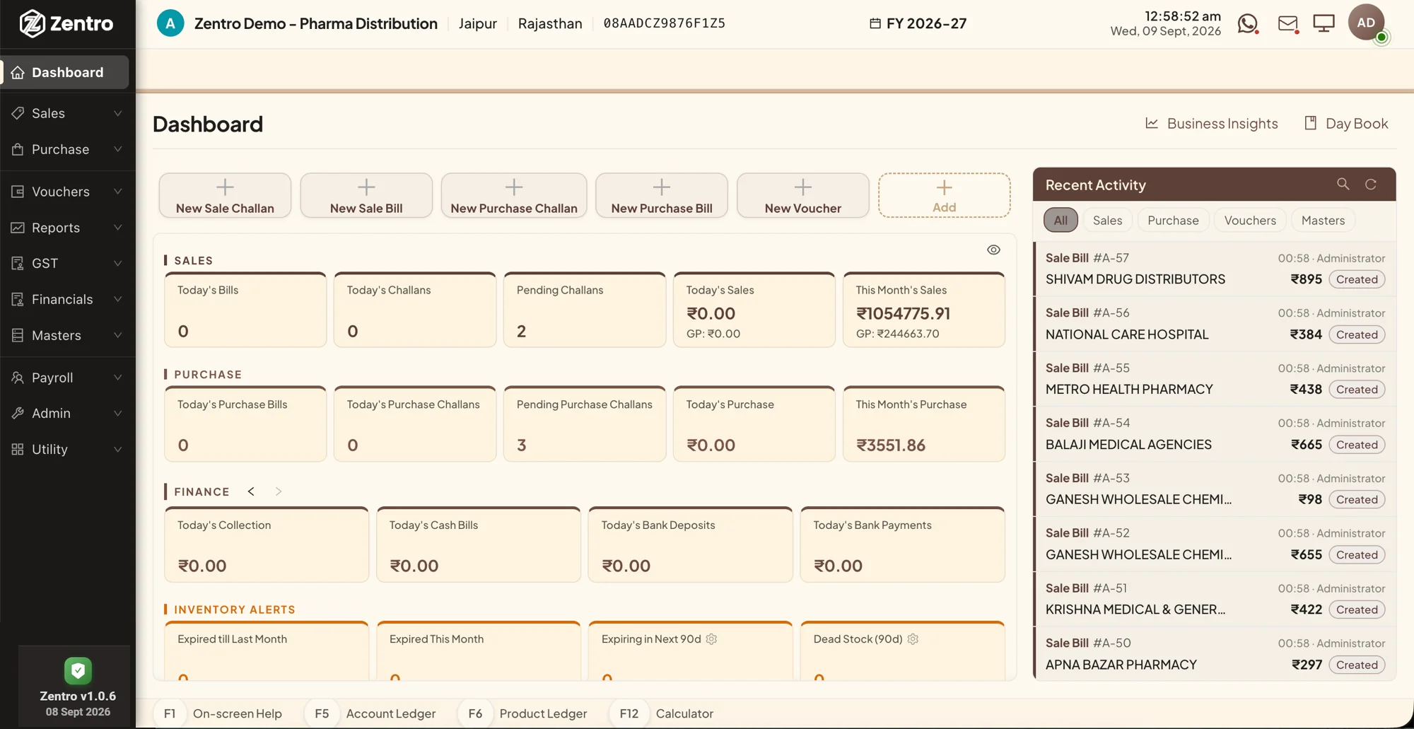The width and height of the screenshot is (1414, 729).
Task: Open WhatsApp notifications icon
Action: [1248, 23]
